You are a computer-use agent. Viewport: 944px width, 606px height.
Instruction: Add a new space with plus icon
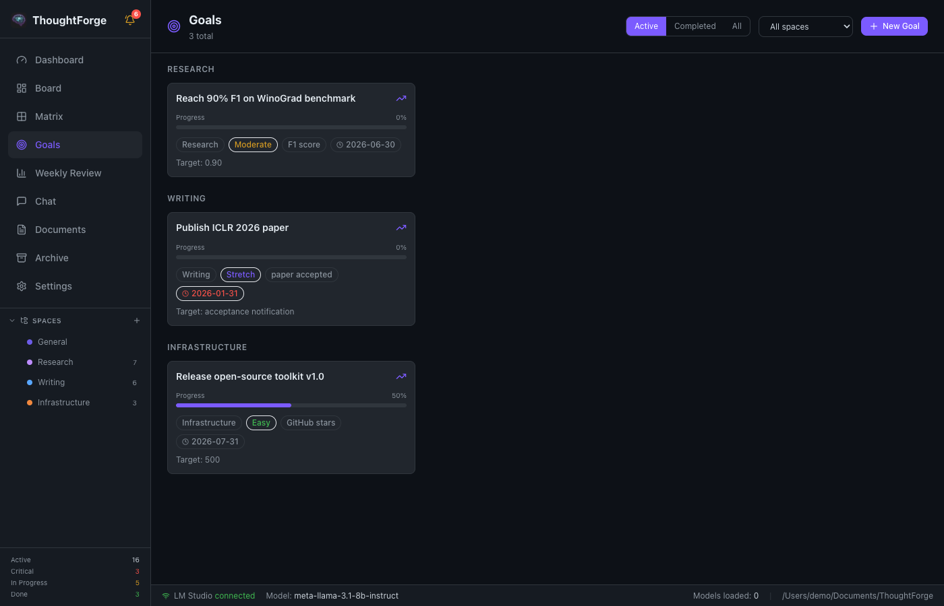[137, 321]
